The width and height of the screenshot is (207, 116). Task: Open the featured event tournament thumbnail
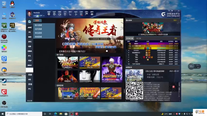point(153,28)
